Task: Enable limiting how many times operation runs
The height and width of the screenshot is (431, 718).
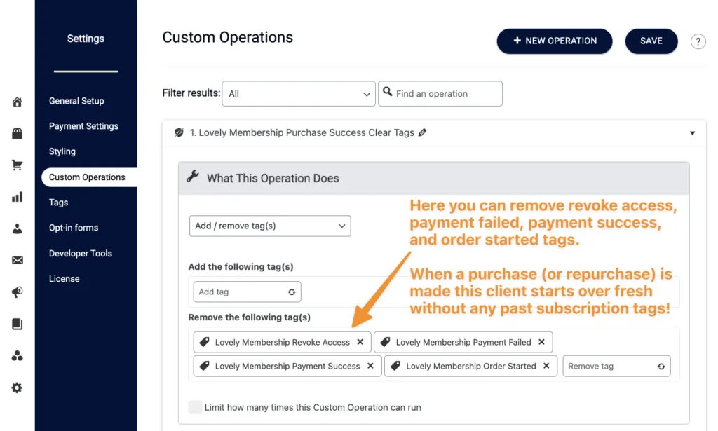Action: click(195, 407)
